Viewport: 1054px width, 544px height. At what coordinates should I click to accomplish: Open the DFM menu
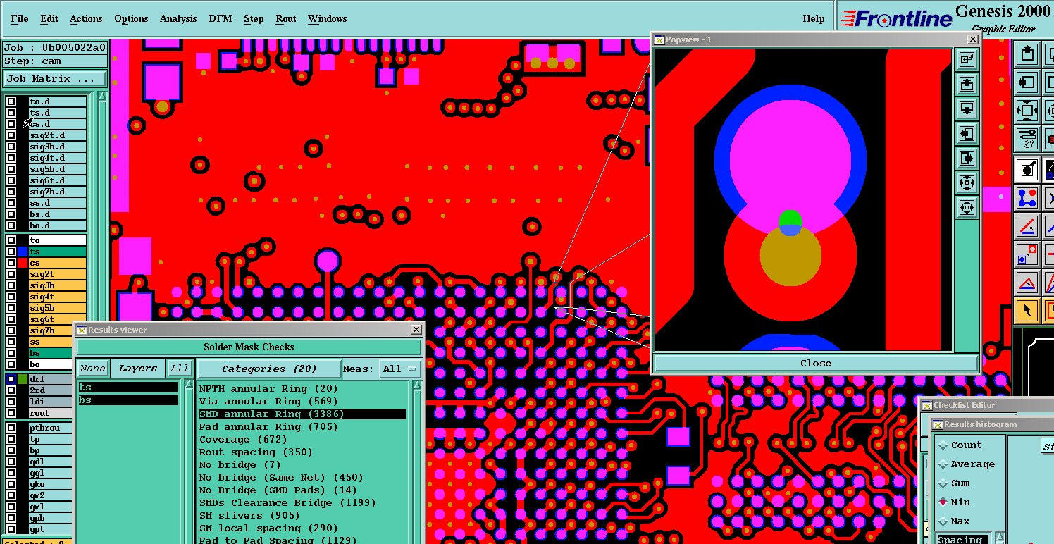point(220,18)
